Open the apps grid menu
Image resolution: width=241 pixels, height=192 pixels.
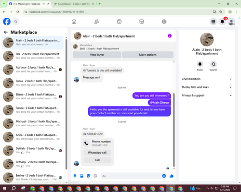click(x=213, y=22)
